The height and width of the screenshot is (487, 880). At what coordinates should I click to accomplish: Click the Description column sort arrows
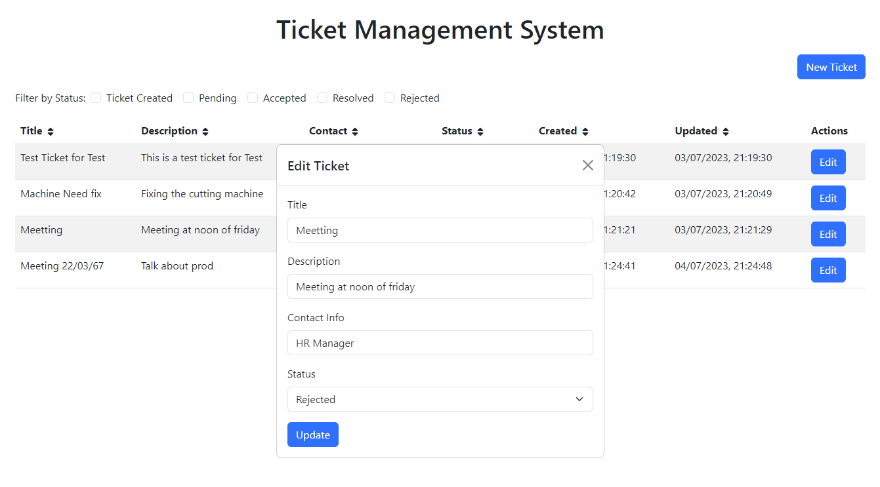(205, 132)
